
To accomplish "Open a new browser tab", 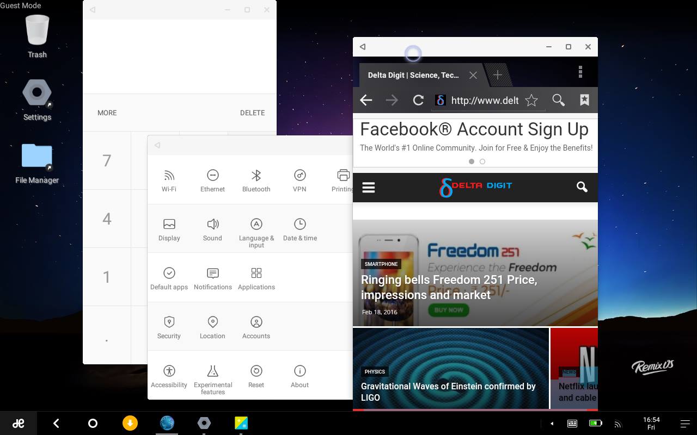I will (497, 76).
